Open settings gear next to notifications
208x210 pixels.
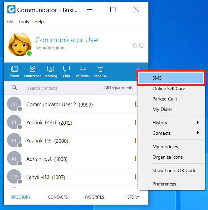click(x=134, y=45)
